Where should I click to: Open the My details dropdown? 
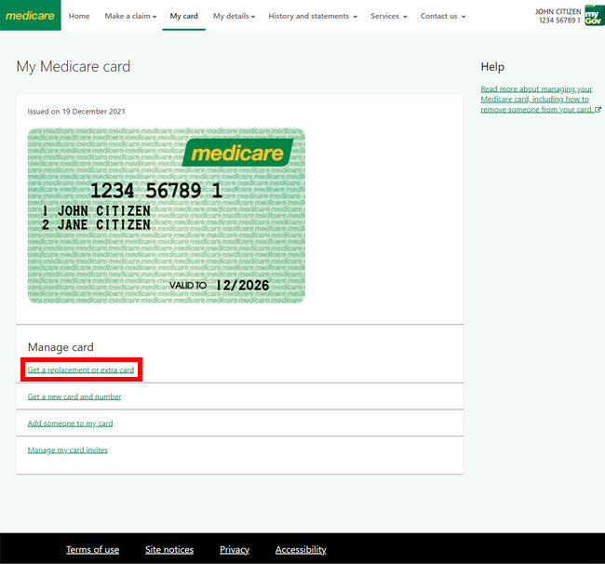[234, 16]
